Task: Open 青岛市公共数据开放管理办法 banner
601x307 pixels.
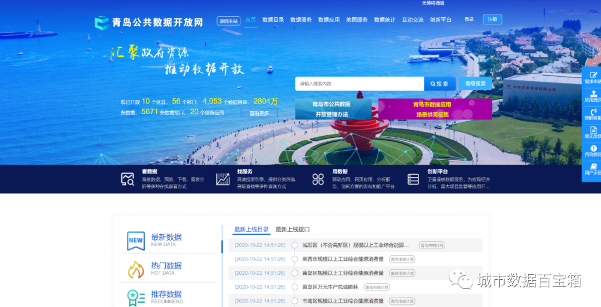Action: point(333,109)
